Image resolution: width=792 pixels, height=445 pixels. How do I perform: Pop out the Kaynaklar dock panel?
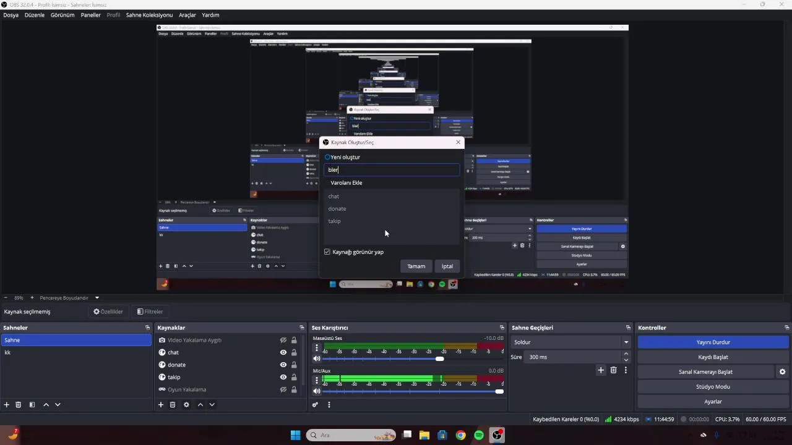(x=302, y=328)
